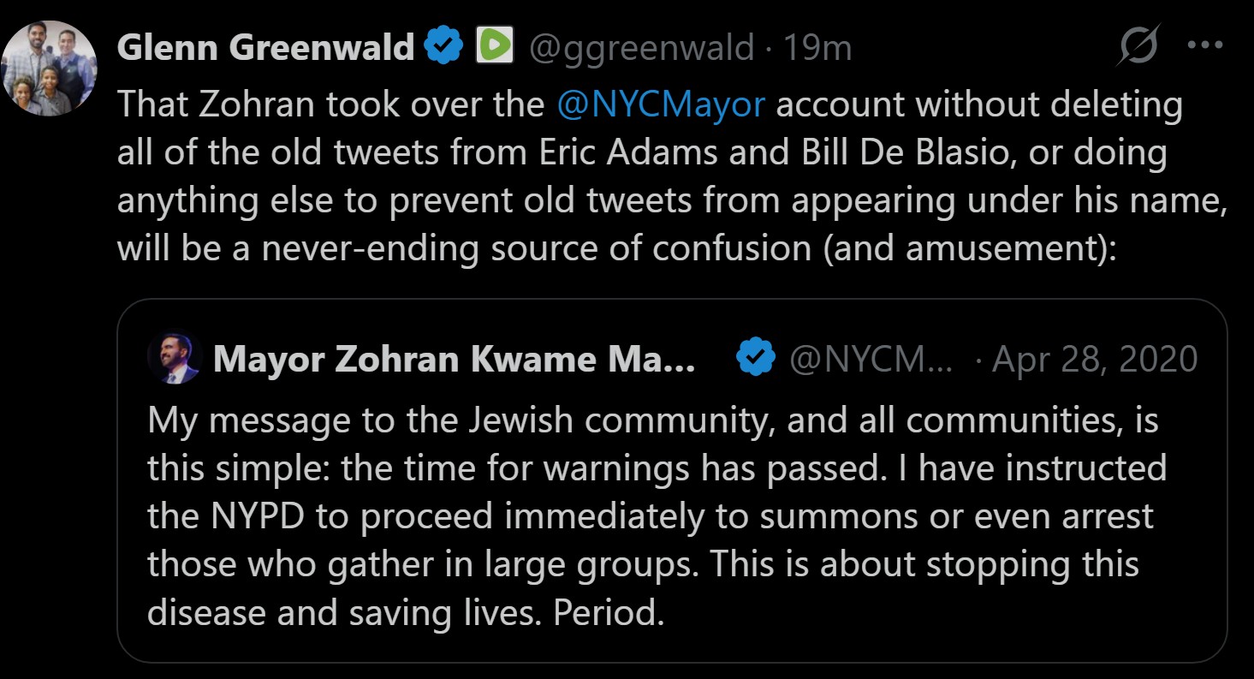Click the green affiliate badge beside Greenwald's name

(x=495, y=46)
